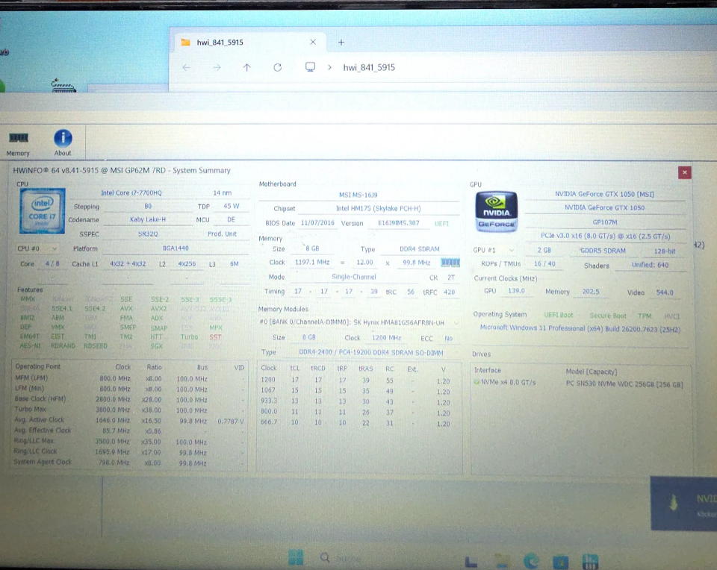Go up one folder in Explorer

[247, 68]
